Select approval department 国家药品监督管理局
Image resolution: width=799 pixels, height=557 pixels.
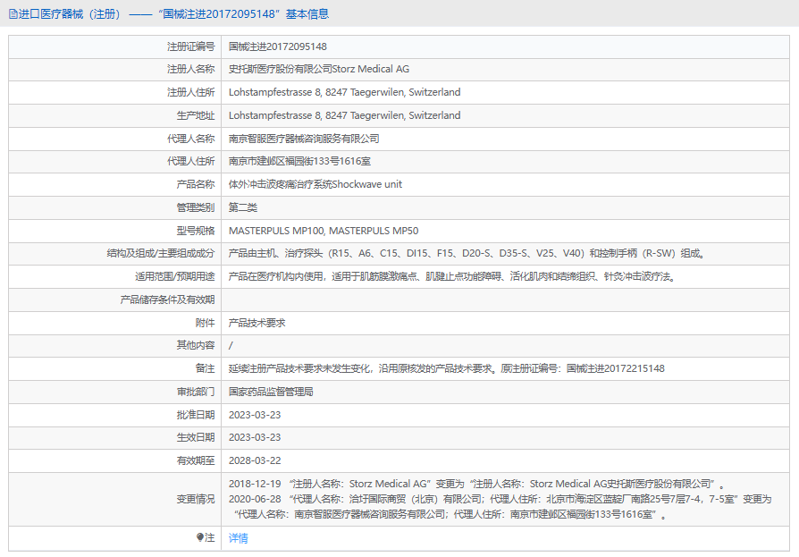(x=271, y=392)
